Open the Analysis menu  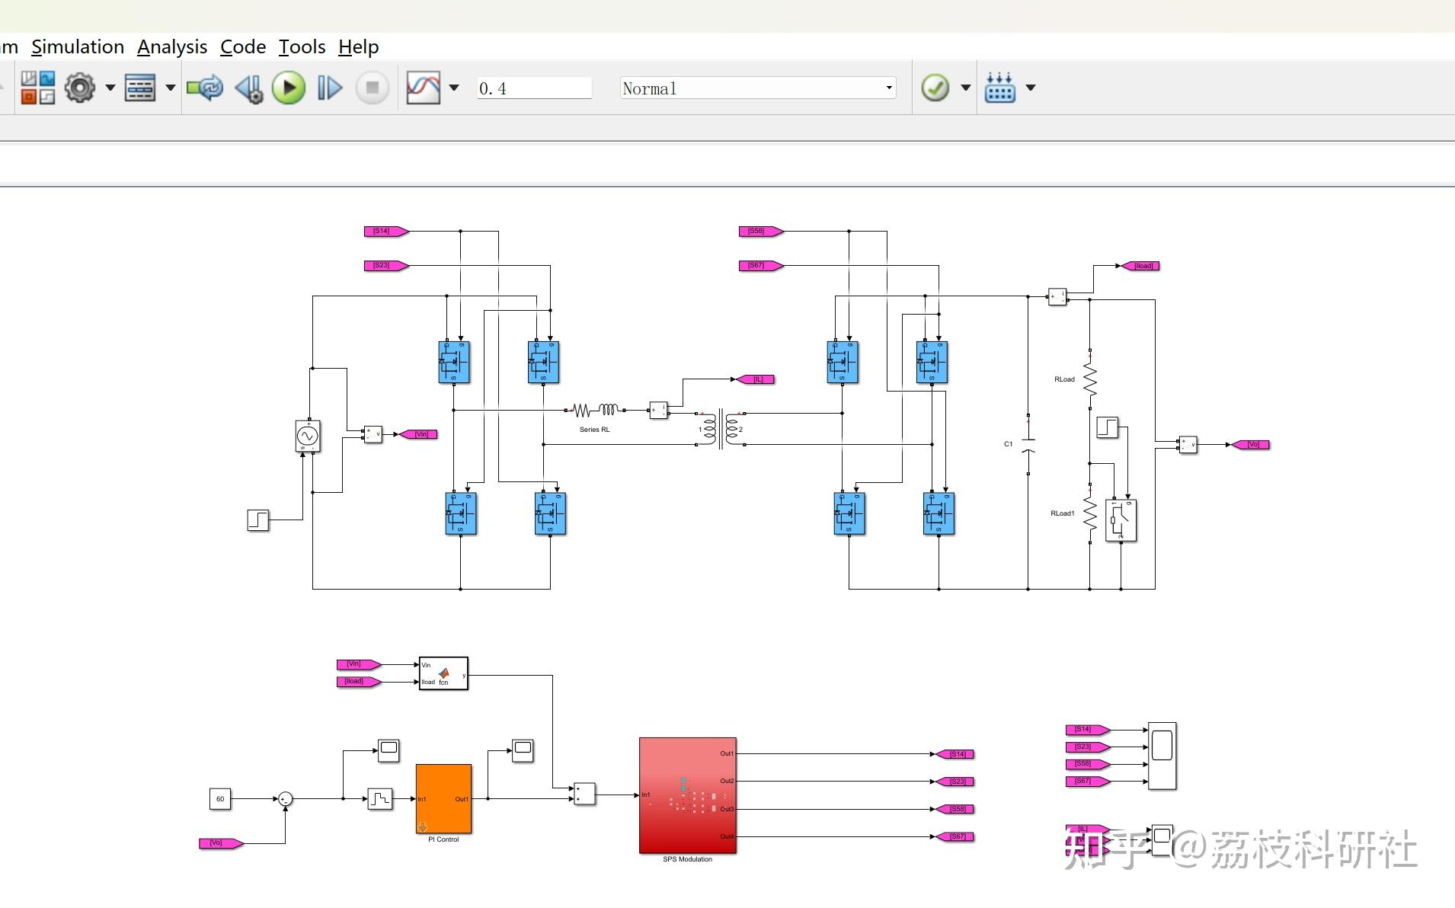[172, 46]
